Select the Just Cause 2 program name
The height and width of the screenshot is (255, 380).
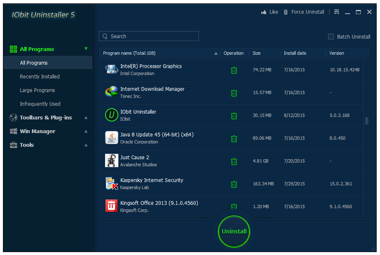pyautogui.click(x=135, y=158)
